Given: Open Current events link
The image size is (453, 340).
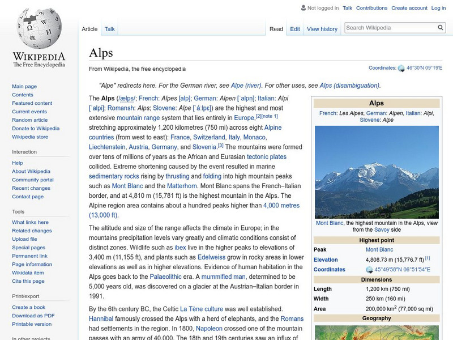Looking at the screenshot, I should point(29,111).
